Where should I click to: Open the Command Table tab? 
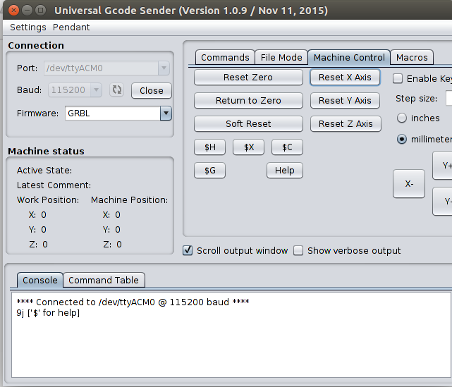[x=104, y=280]
